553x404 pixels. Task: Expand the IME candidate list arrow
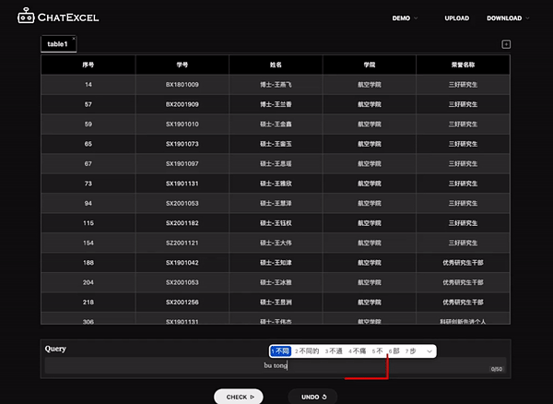(x=429, y=351)
